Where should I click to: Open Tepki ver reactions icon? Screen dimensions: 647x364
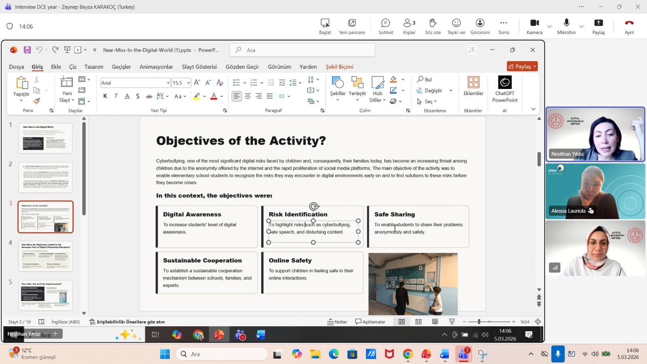coord(456,23)
